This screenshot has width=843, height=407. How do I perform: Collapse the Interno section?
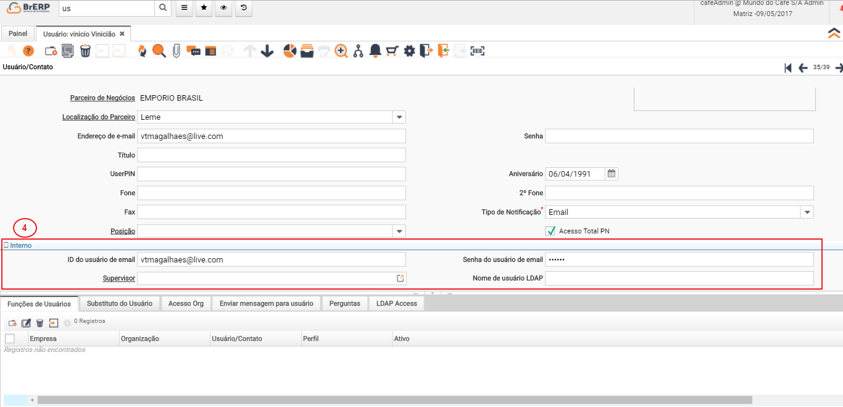click(x=18, y=245)
